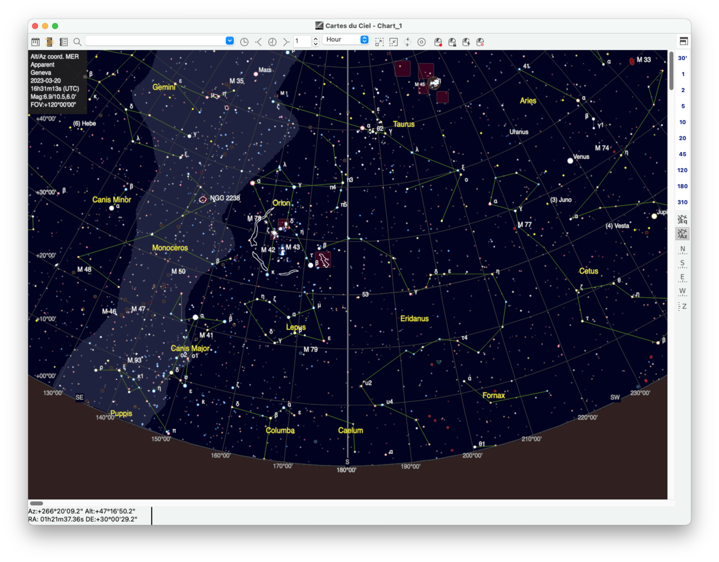Toggle Alt/Az coordinates Az button
719x562 pixels.
(x=682, y=234)
